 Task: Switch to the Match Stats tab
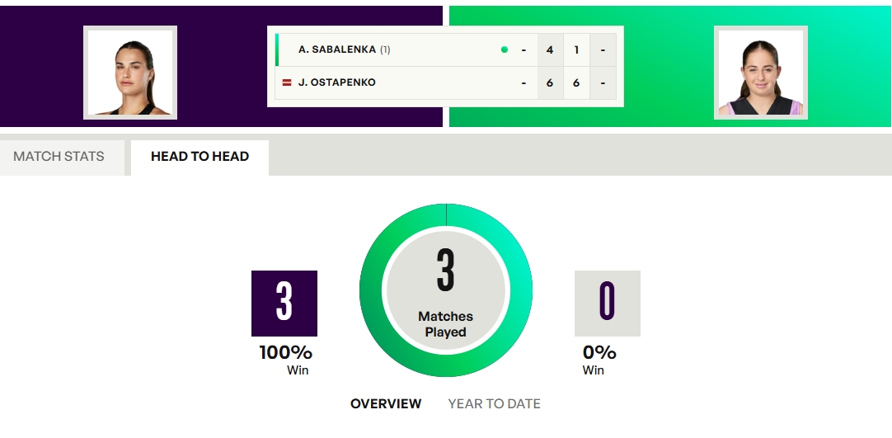59,157
